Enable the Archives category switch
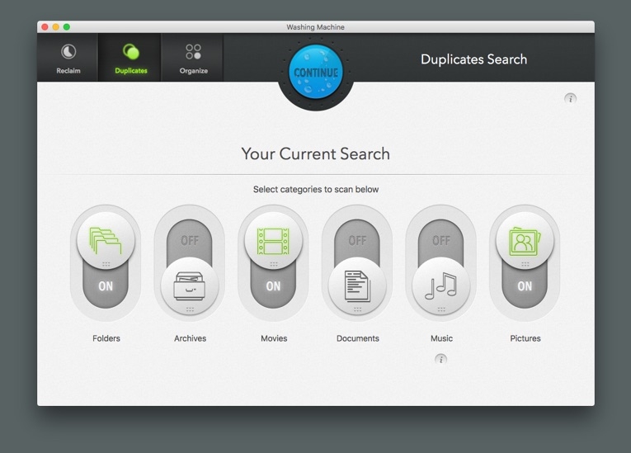This screenshot has height=453, width=631. (190, 263)
